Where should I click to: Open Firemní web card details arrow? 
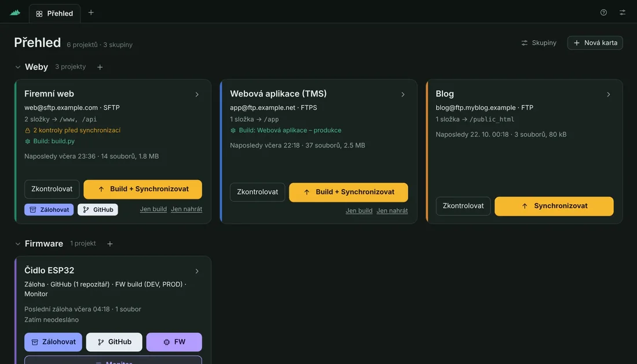coord(197,94)
